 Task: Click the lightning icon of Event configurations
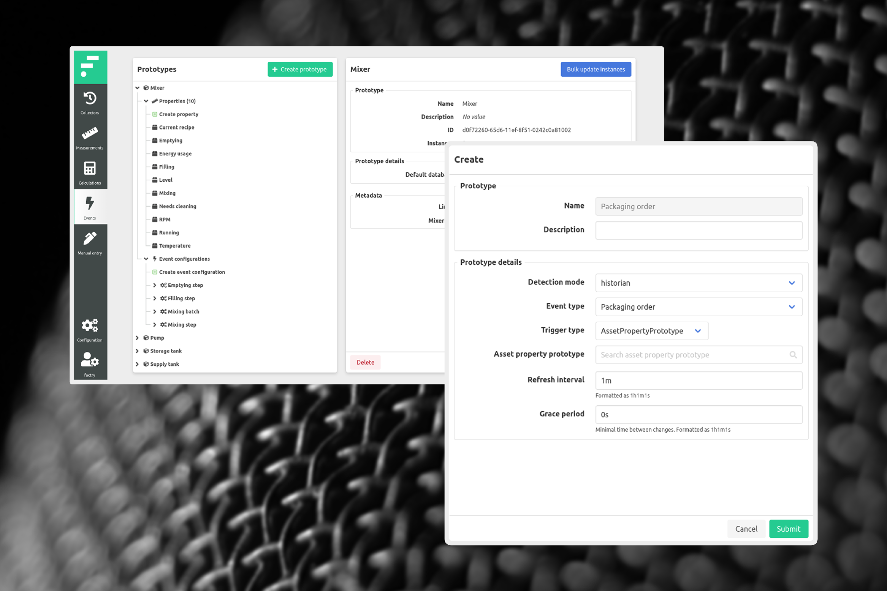(x=155, y=259)
